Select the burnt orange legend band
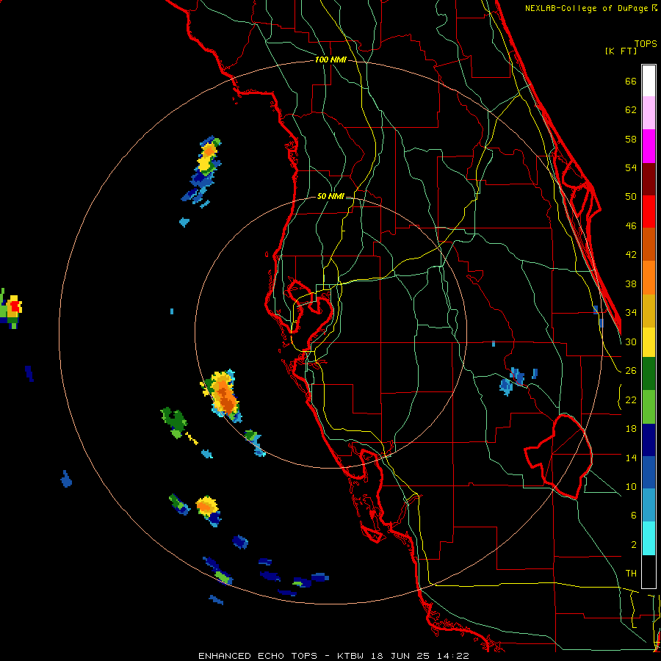 point(649,245)
